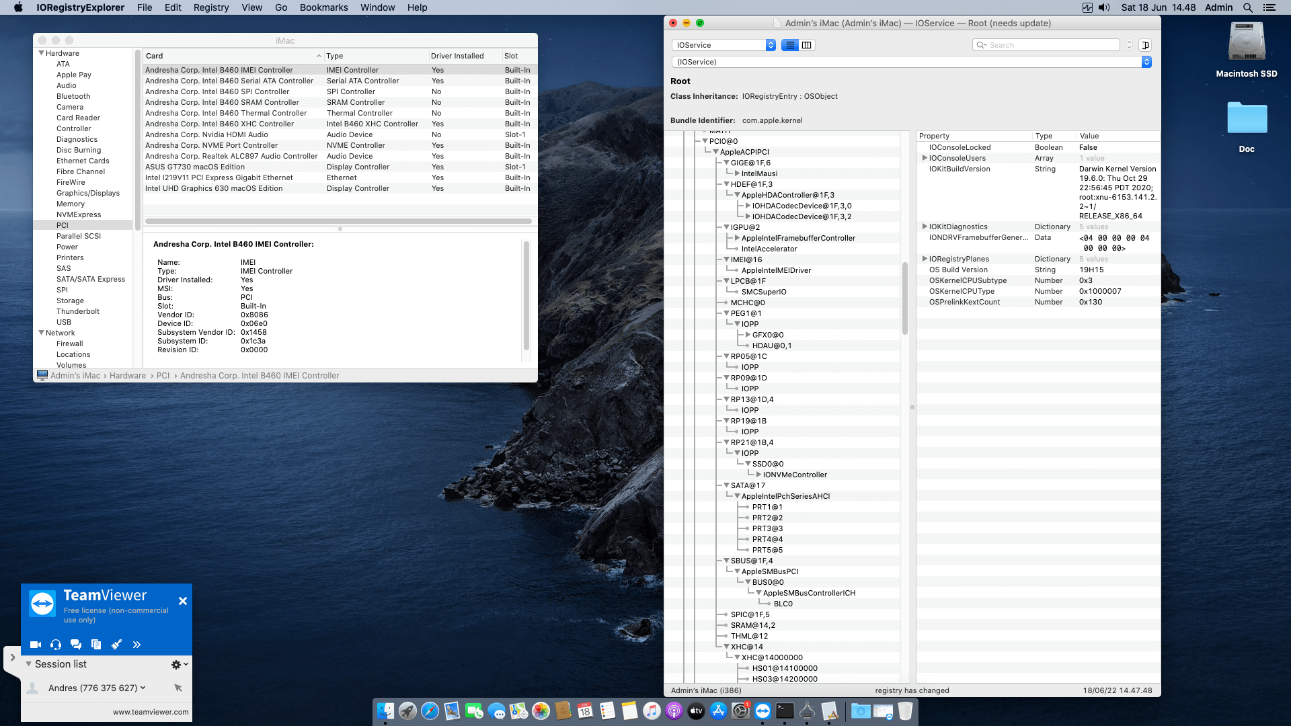
Task: Start a video call in TeamViewer
Action: coord(35,644)
